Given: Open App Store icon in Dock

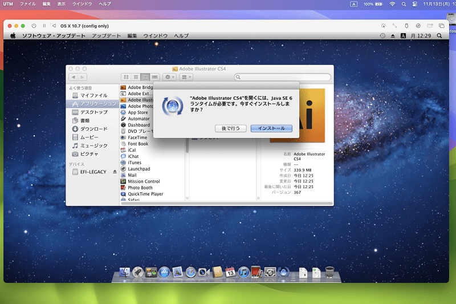Looking at the screenshot, I should tap(164, 272).
